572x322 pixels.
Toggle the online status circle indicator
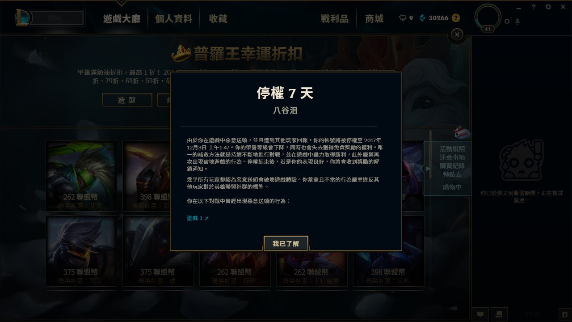507,21
